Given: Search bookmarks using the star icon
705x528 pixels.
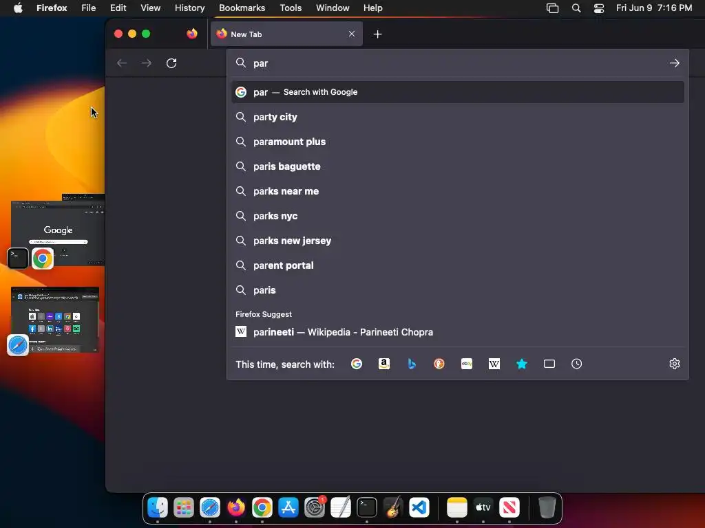Looking at the screenshot, I should click(x=522, y=364).
